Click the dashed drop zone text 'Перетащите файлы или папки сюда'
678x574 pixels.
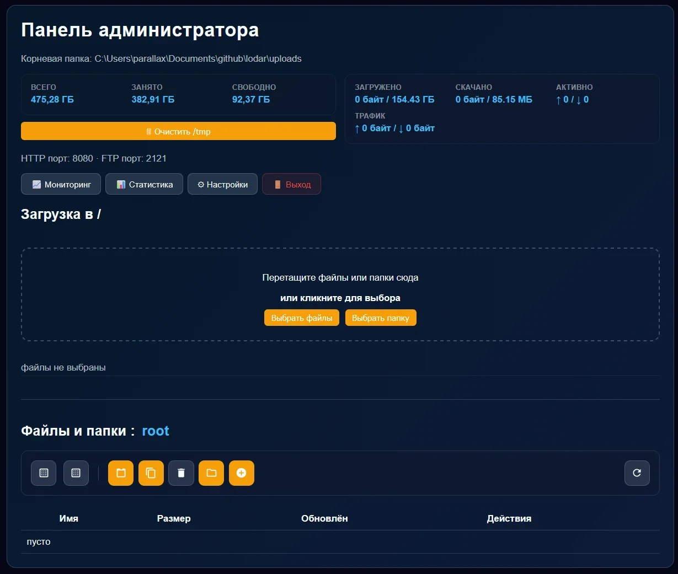point(340,277)
